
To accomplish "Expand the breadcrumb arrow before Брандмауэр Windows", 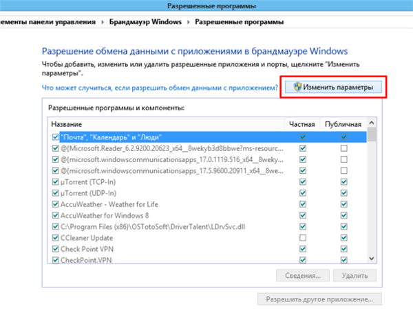I will pyautogui.click(x=103, y=22).
